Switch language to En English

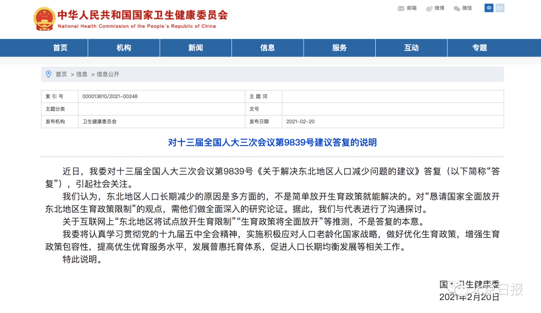pyautogui.click(x=499, y=8)
